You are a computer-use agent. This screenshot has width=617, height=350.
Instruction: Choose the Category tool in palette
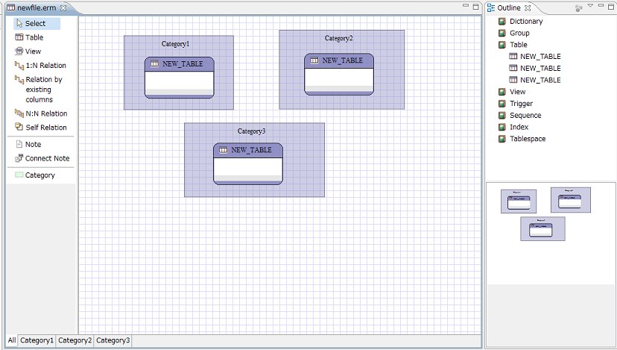[x=39, y=175]
